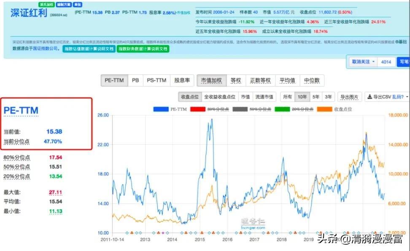Click the 80%分位点 label
This screenshot has height=251, width=410.
17,157
